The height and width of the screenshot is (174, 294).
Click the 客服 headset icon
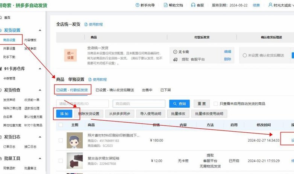[193, 5]
